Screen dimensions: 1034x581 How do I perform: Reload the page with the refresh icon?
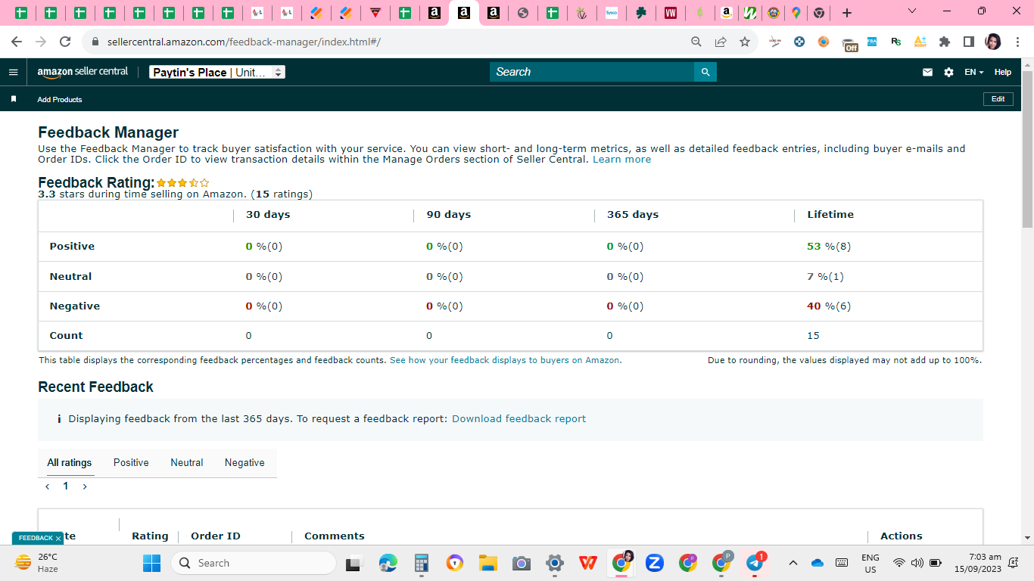65,42
